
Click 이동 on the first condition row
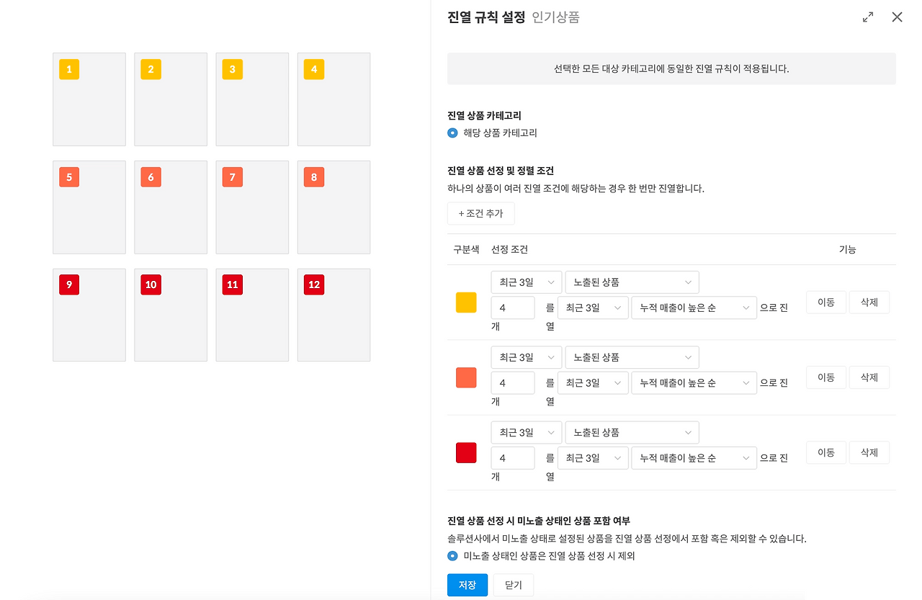[825, 302]
